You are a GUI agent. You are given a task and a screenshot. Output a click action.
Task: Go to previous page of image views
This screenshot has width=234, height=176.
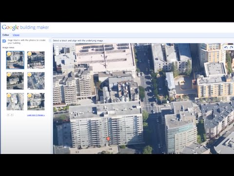(8, 115)
